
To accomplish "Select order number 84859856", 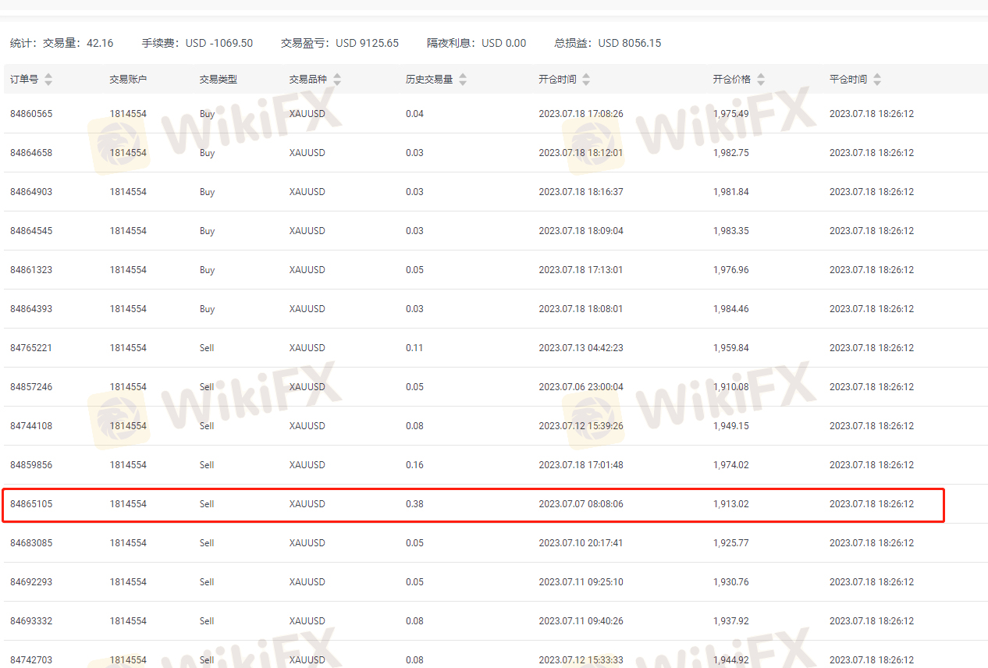I will (31, 465).
